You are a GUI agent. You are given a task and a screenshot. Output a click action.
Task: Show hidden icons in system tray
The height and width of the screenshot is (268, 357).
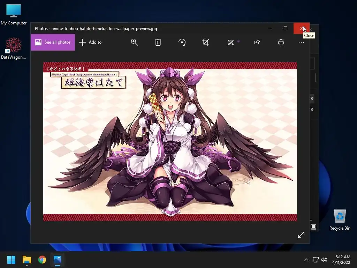click(x=306, y=260)
